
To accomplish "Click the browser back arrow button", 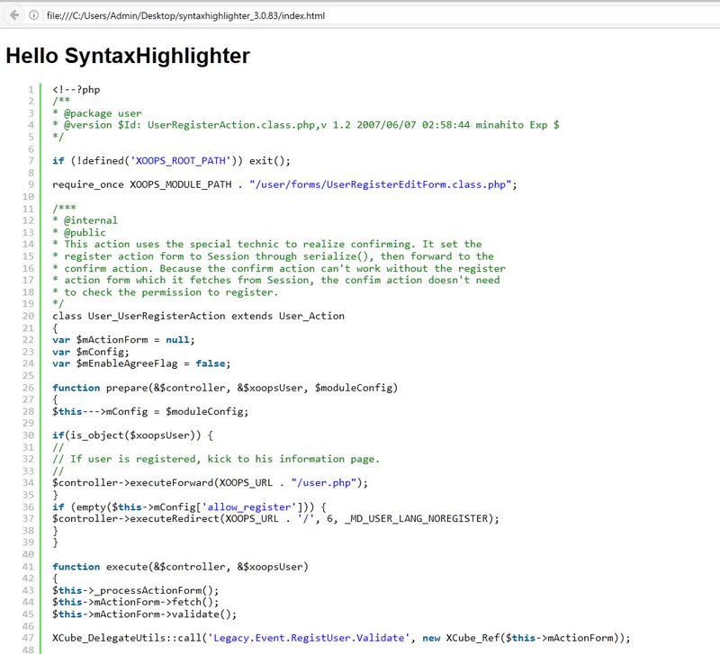I will [x=14, y=15].
